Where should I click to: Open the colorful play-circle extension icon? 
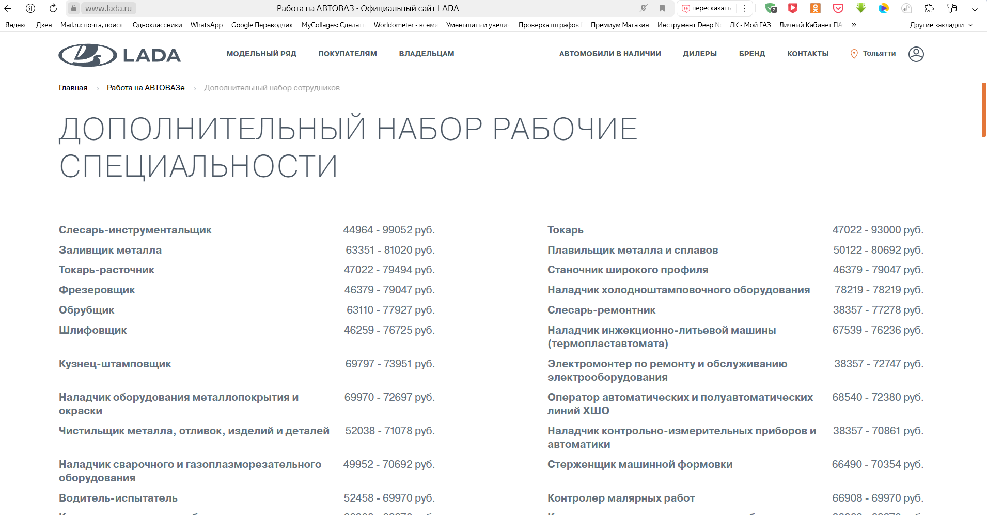pos(884,8)
